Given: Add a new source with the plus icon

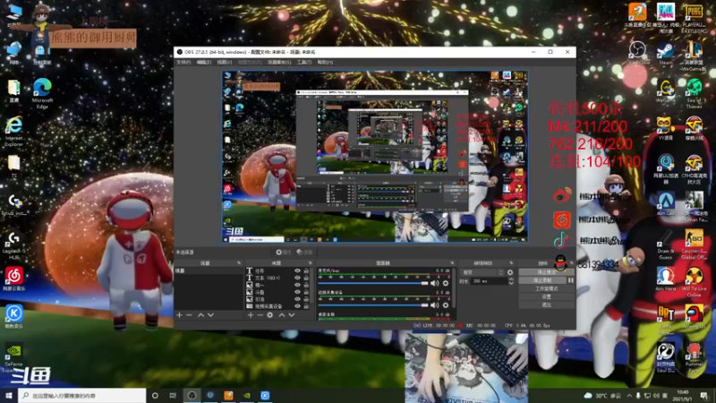Looking at the screenshot, I should (251, 315).
